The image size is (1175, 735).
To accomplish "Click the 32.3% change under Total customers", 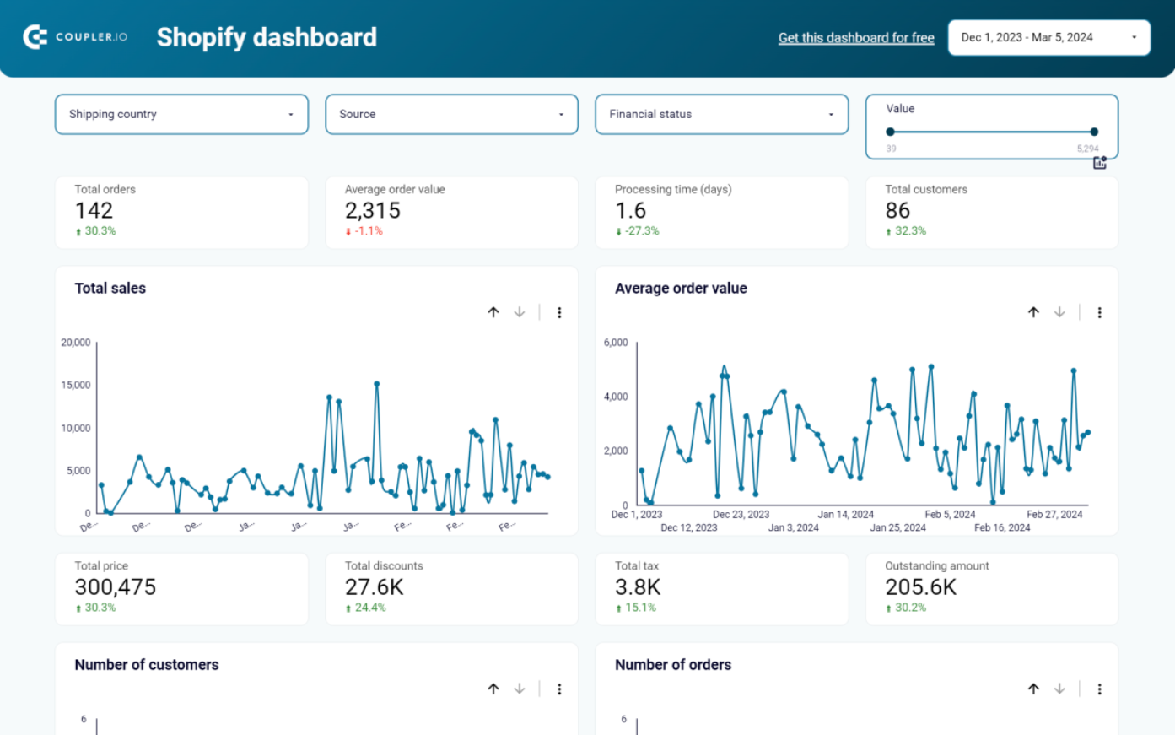I will tap(906, 230).
